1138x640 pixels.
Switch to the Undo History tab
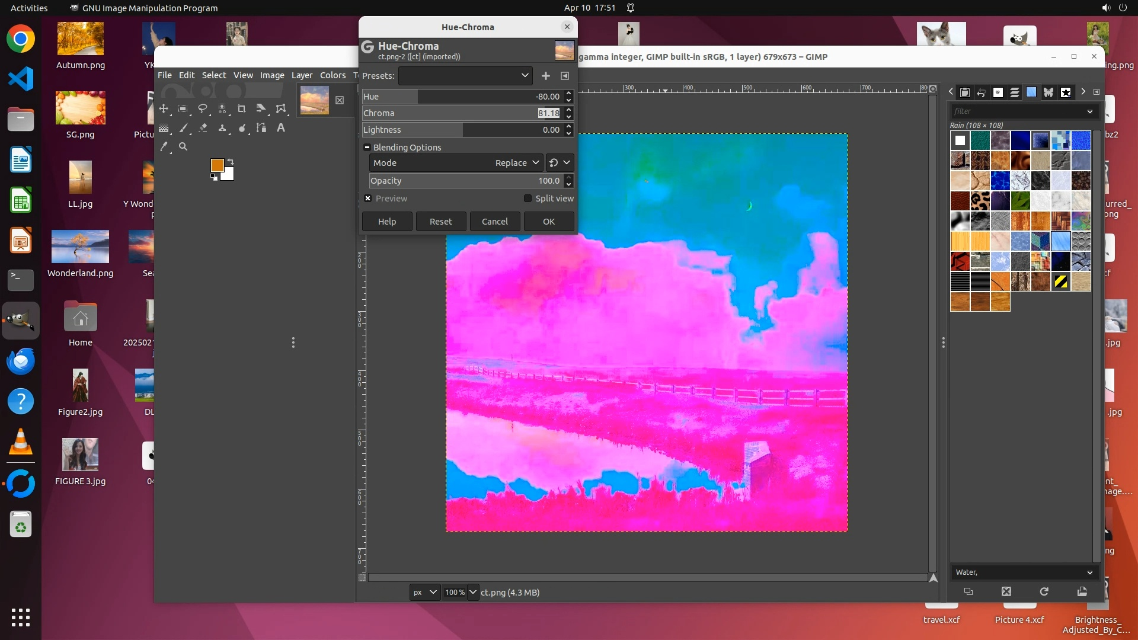pos(981,92)
